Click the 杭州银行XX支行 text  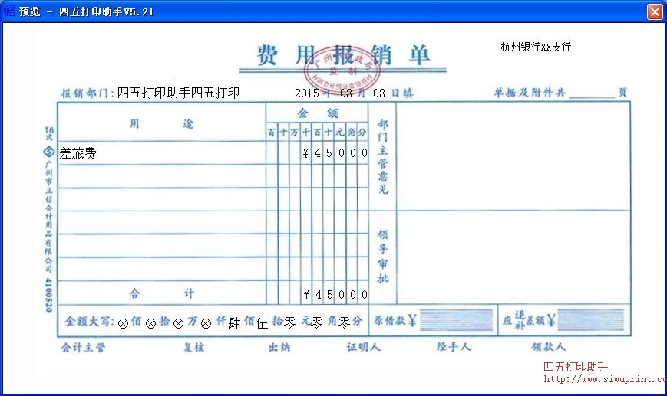536,47
